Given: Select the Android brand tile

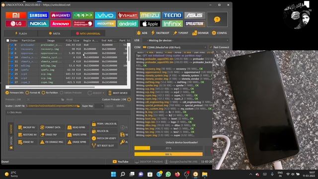Looking at the screenshot, I should click(x=128, y=23).
